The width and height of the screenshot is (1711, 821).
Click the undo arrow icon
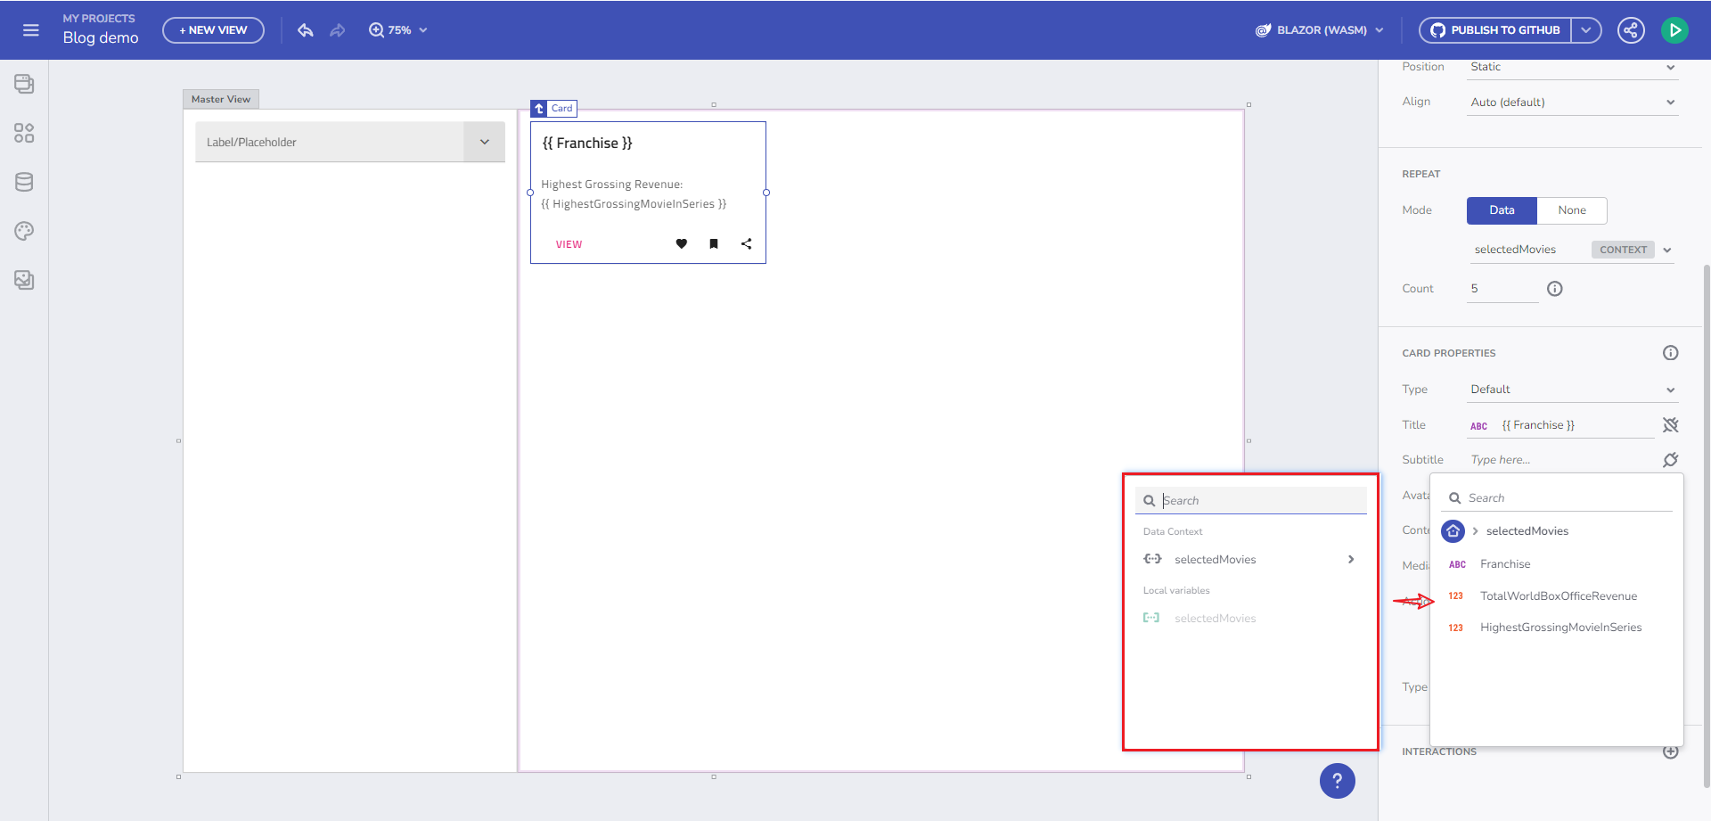tap(306, 30)
